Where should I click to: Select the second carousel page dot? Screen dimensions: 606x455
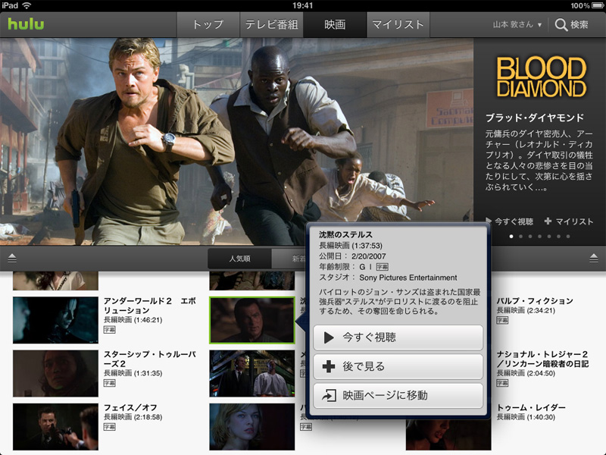(x=520, y=237)
